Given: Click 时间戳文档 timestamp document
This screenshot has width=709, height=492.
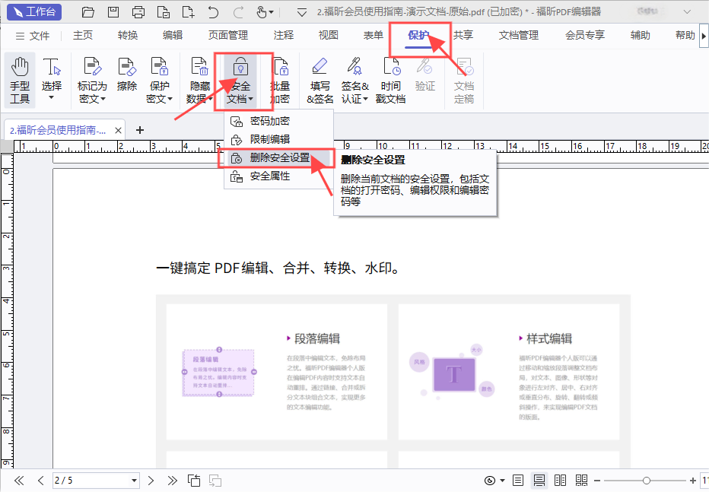Looking at the screenshot, I should click(x=390, y=81).
